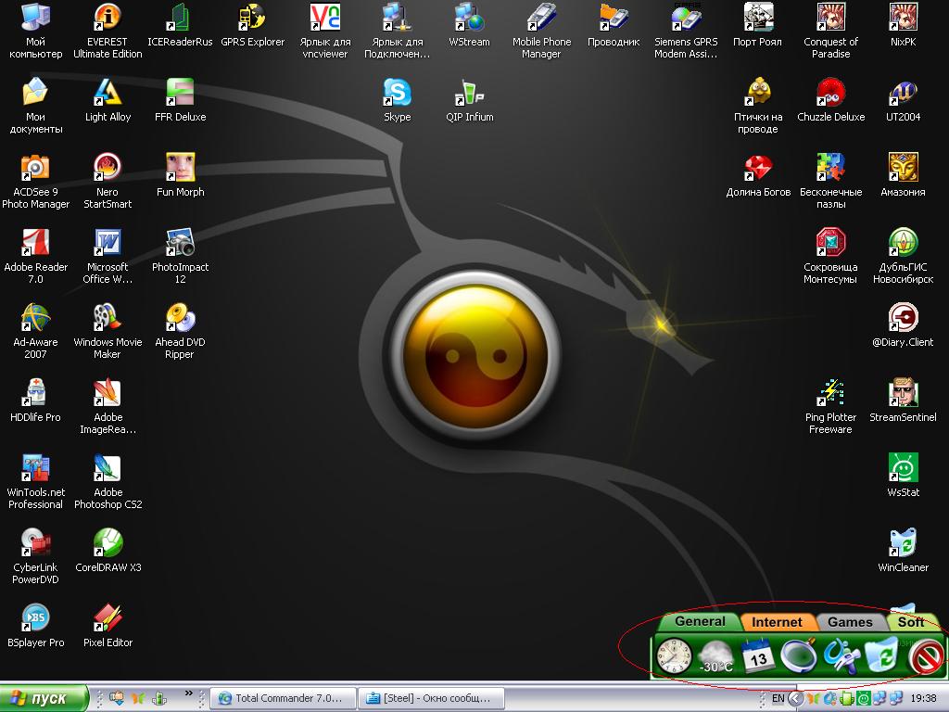This screenshot has width=949, height=712.
Task: Expand the Quick Launch overflow chevron
Action: coord(189,693)
